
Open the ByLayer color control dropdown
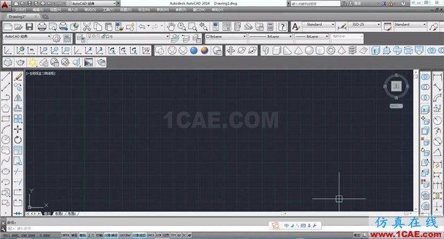pos(226,36)
